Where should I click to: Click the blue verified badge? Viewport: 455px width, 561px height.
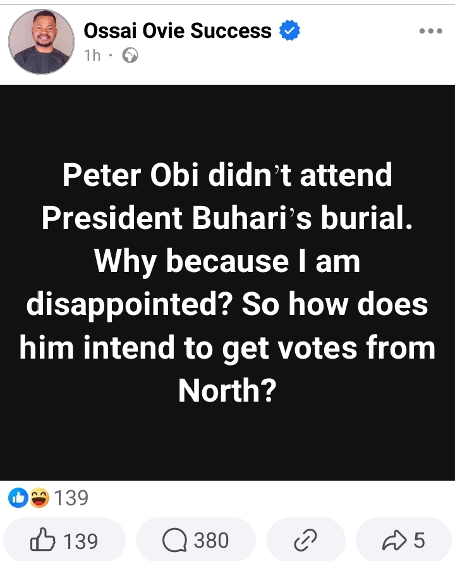[289, 30]
